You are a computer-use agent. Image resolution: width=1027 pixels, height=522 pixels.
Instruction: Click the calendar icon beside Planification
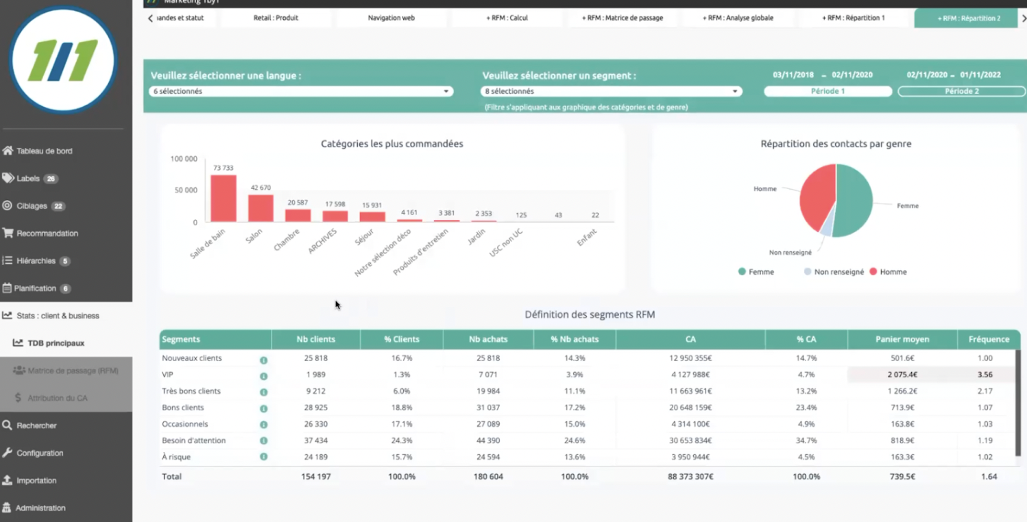tap(7, 288)
